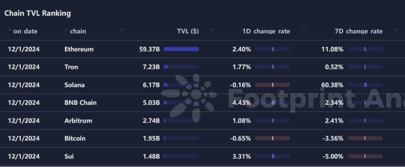405x167 pixels.
Task: Click the Chain TVL Ranking title
Action: [x=38, y=13]
